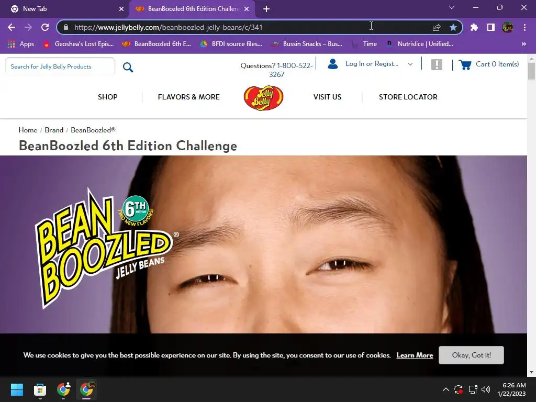Open Nutrislice Unified bookmark
Screen dimensions: 536x402
[419, 44]
